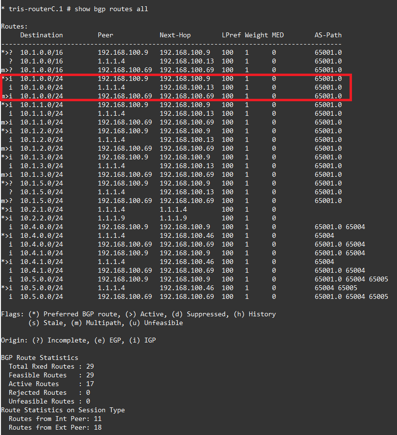397x435 pixels.
Task: Select the 10.2.2.0/24 destination entry
Action: pyautogui.click(x=41, y=218)
